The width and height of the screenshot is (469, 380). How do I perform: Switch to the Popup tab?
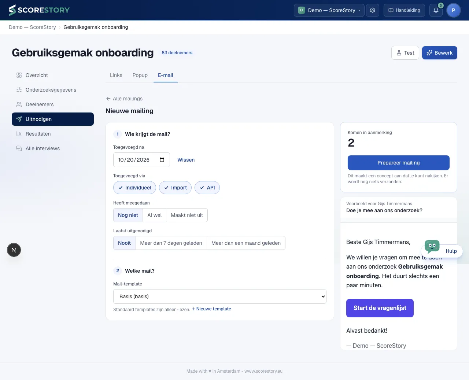click(140, 75)
